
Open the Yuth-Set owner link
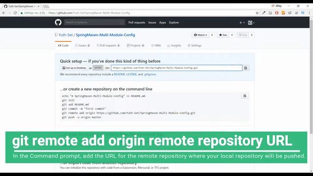click(x=66, y=35)
